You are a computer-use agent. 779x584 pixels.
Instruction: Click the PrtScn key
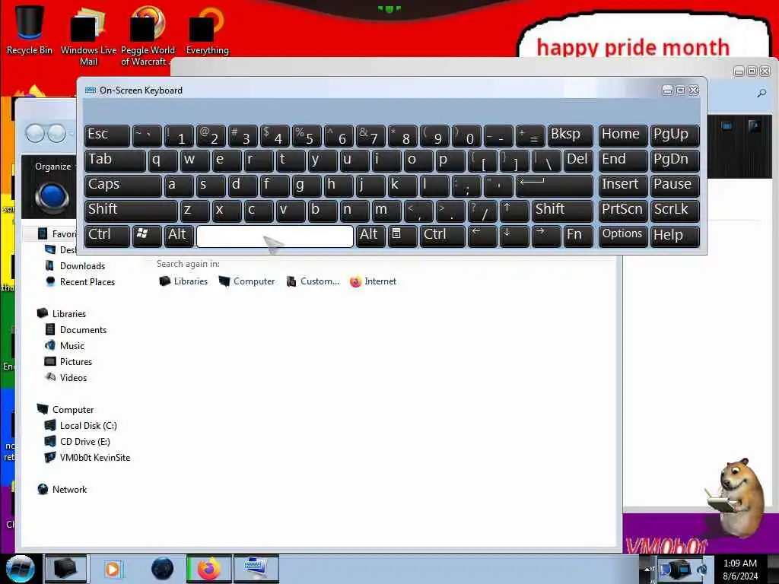[622, 210]
